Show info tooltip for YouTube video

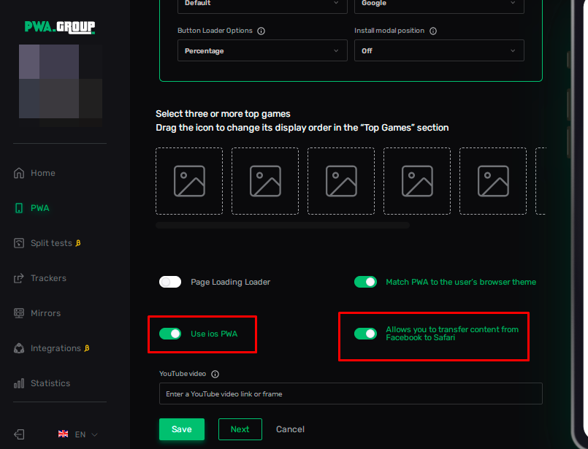click(x=215, y=374)
